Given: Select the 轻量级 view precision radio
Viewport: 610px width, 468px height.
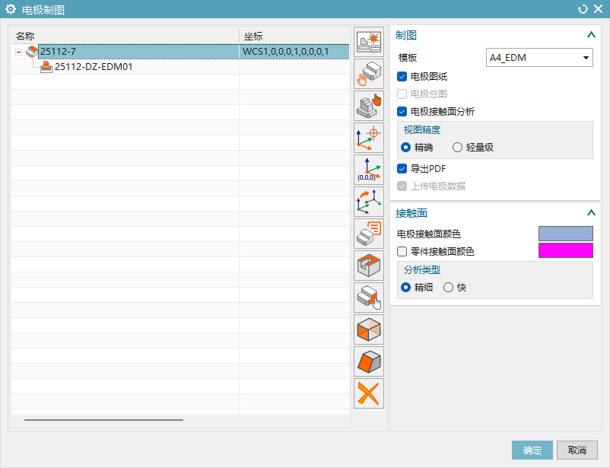Looking at the screenshot, I should pyautogui.click(x=457, y=148).
